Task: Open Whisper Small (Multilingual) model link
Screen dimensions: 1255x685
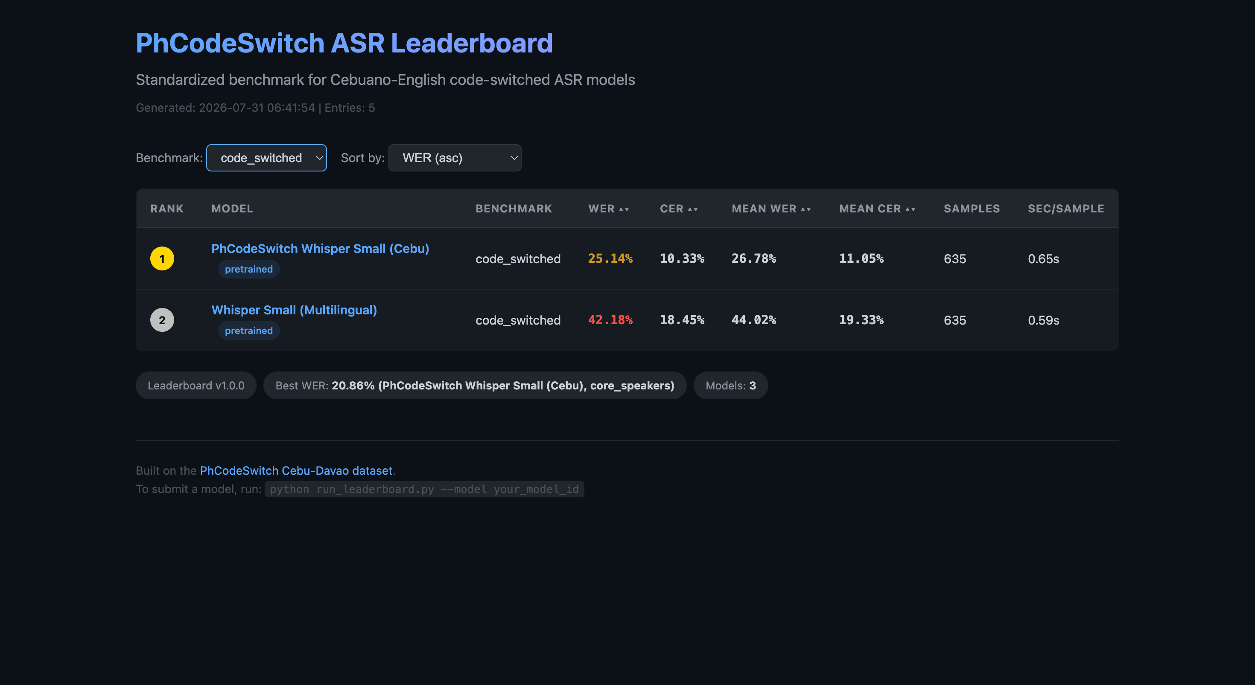Action: click(x=294, y=310)
